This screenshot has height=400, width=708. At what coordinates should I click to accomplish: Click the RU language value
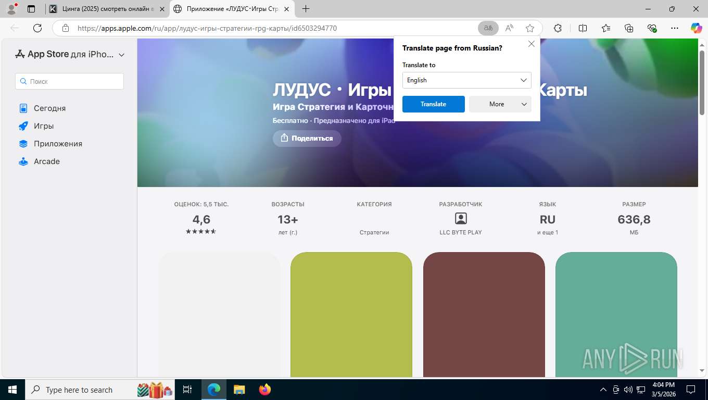pyautogui.click(x=548, y=219)
